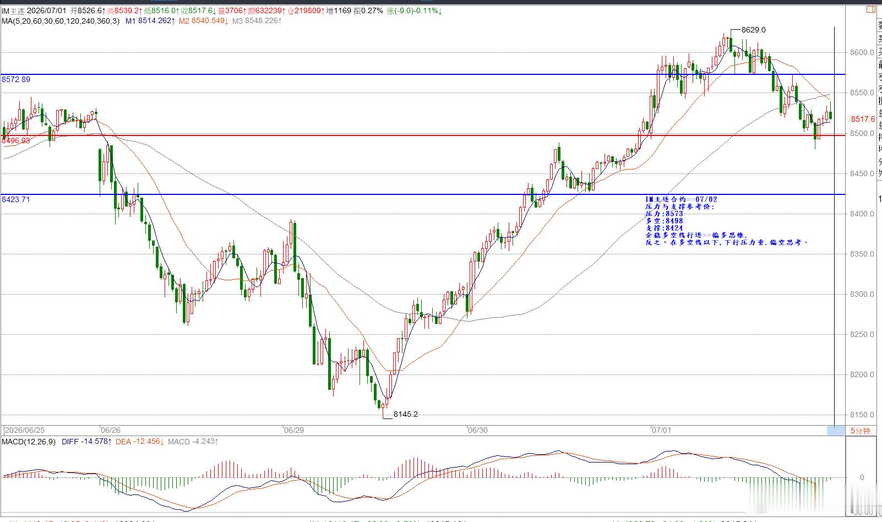Open the MA(5,20,60,30,60,120,240,360,3) indicator settings
The height and width of the screenshot is (522, 882).
pos(60,21)
